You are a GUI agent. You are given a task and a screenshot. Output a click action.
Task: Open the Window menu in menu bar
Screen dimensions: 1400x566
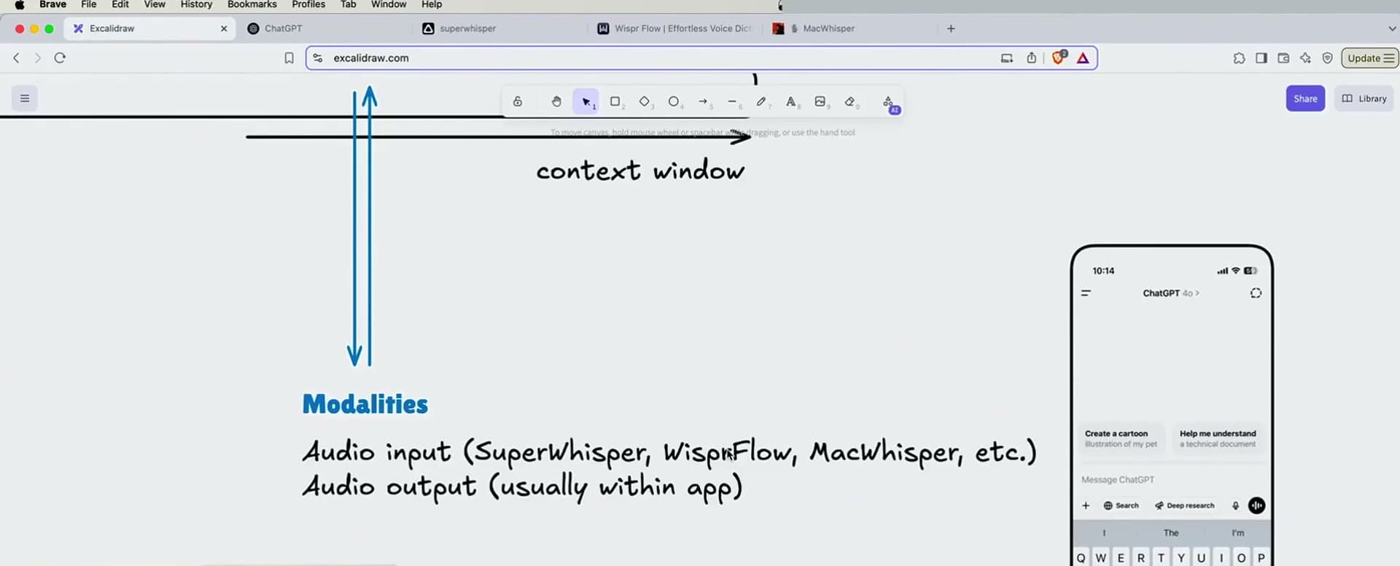coord(389,4)
